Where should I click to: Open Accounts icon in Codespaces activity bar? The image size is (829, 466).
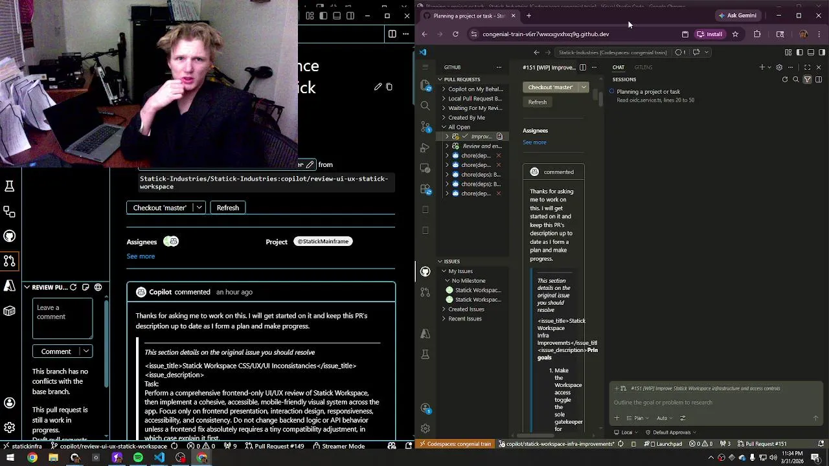425,408
